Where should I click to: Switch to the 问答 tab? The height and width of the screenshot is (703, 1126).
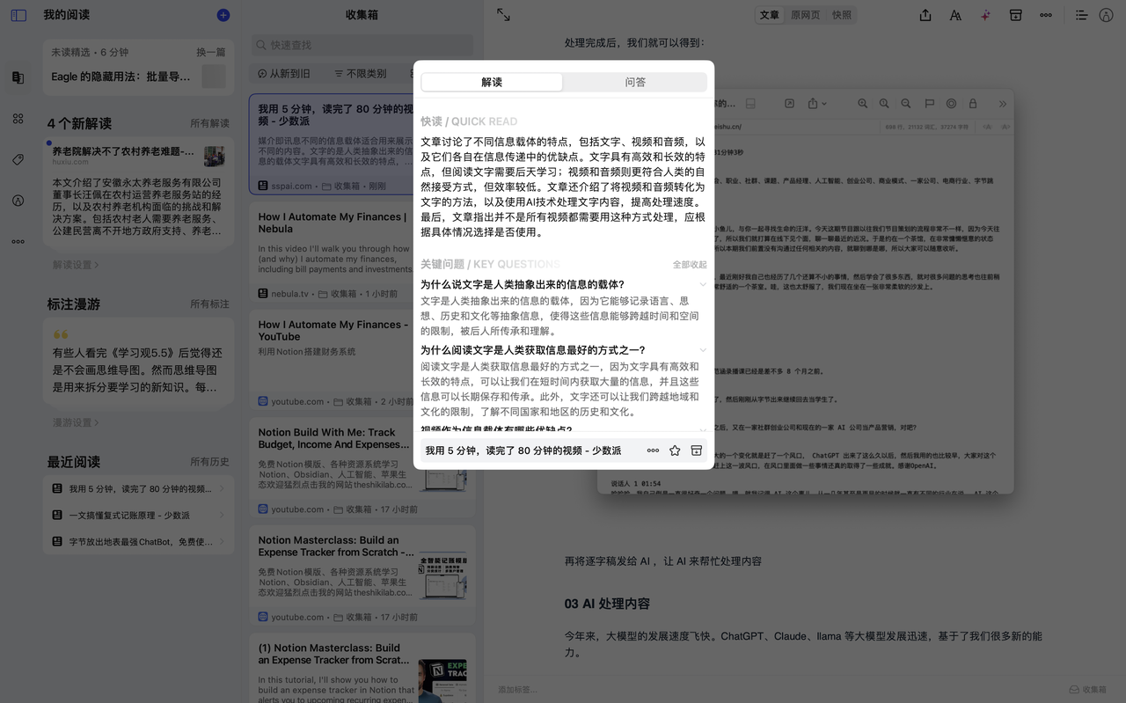[635, 82]
